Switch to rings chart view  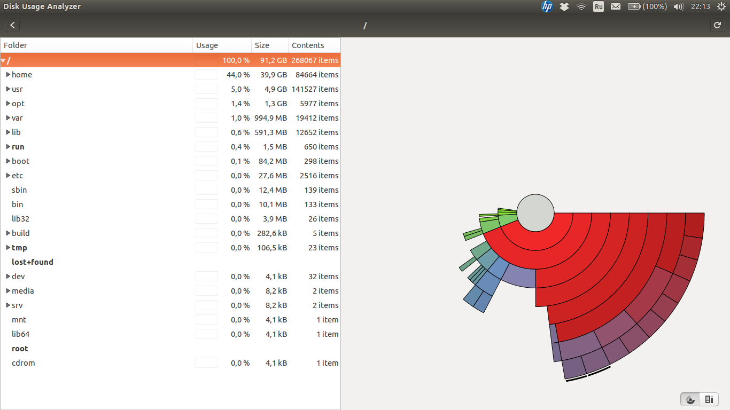690,399
